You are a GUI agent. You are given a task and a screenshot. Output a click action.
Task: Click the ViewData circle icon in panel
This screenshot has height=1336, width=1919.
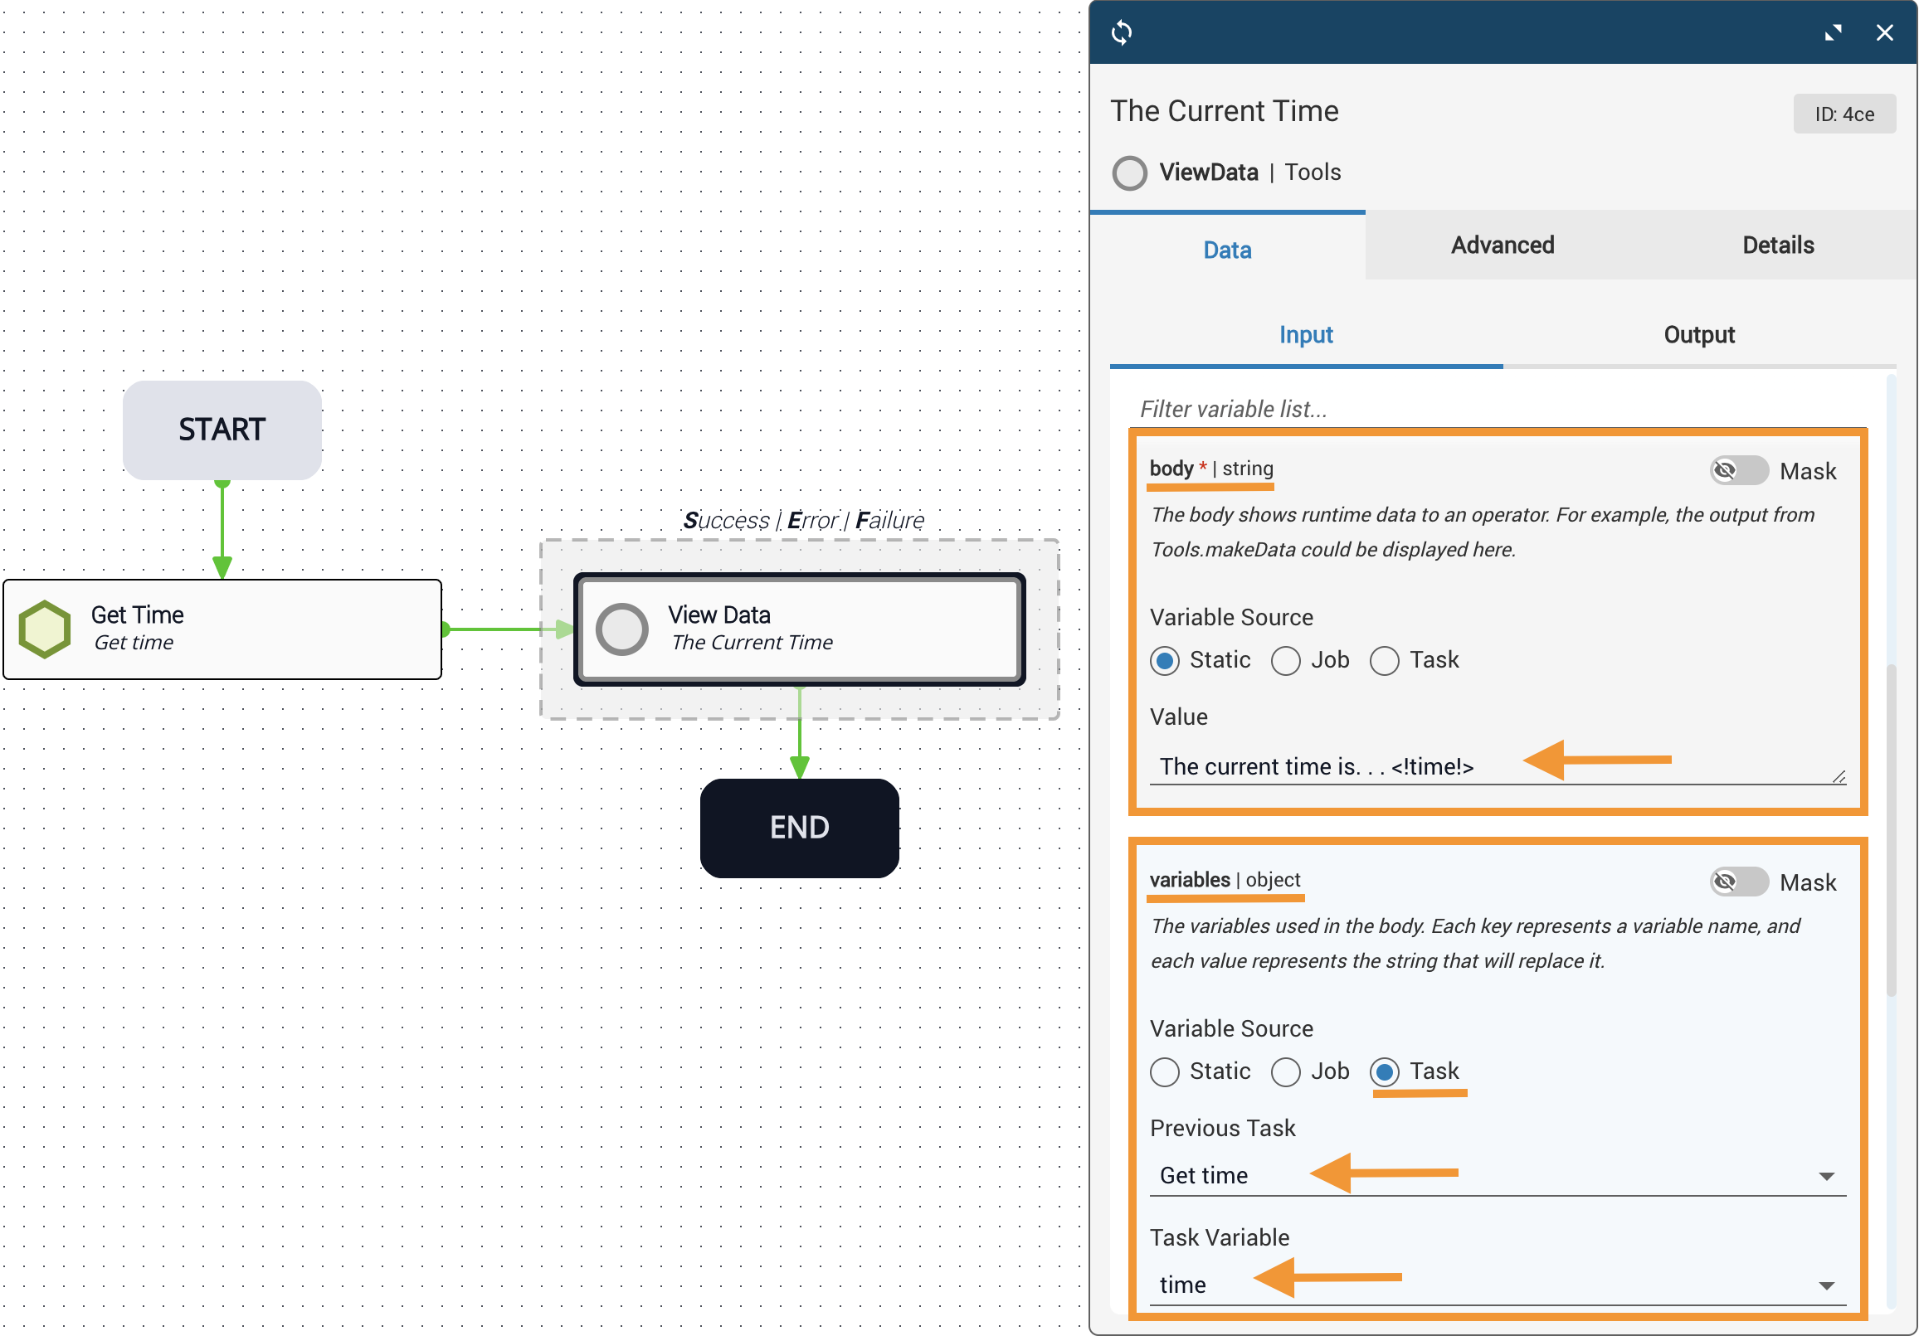[1129, 173]
